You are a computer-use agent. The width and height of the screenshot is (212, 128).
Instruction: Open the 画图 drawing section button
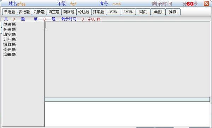(x=158, y=12)
